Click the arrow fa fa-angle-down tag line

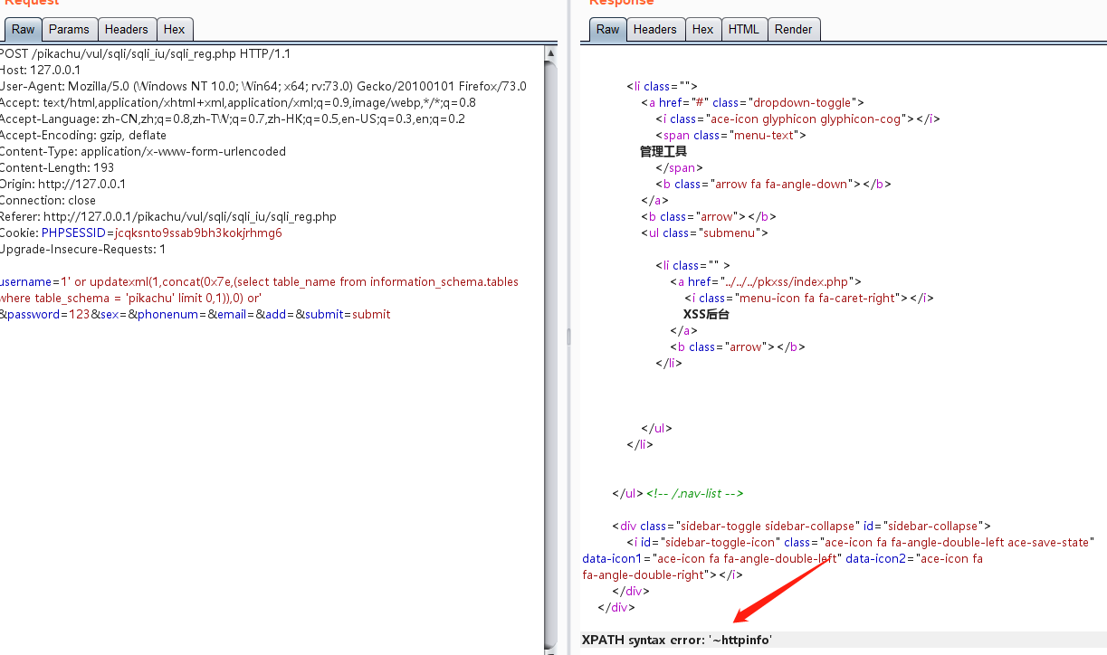point(773,184)
